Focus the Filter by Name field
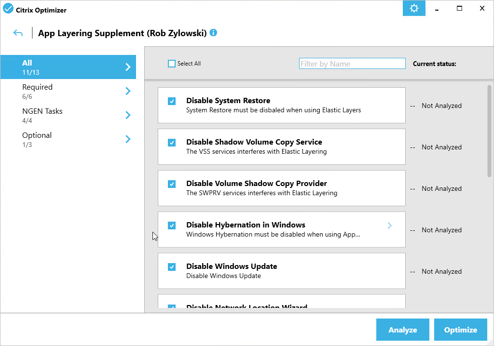The width and height of the screenshot is (494, 346). point(352,64)
